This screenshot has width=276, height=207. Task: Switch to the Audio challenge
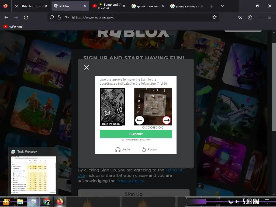(123, 149)
